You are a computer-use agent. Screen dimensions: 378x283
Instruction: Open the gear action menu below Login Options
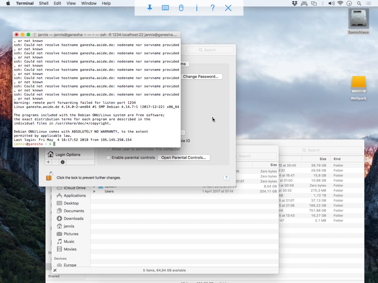(x=63, y=162)
